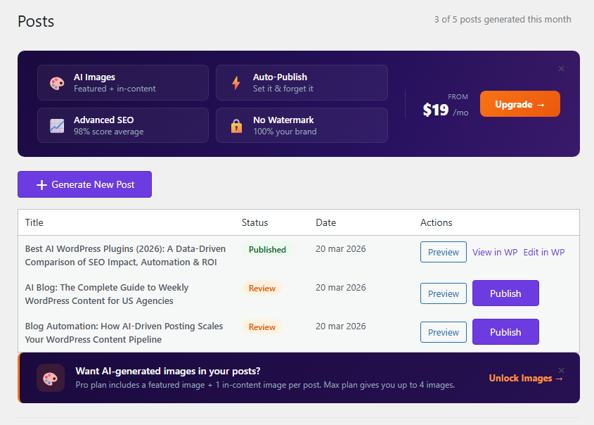Click the Review badge on the Blog Automation post

point(261,327)
